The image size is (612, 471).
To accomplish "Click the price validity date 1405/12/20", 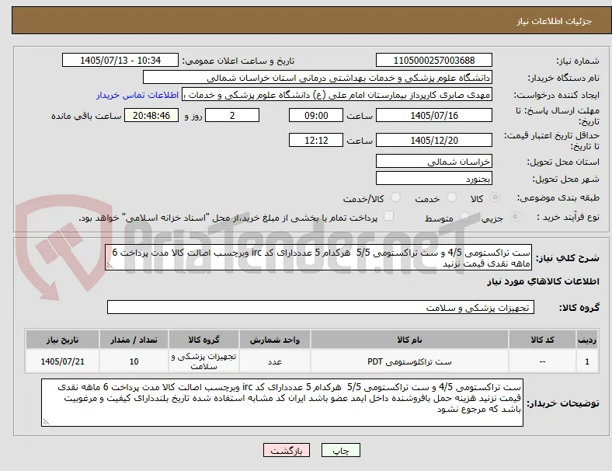I will [x=433, y=140].
